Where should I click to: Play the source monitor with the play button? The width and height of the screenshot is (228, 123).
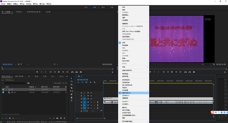[x=59, y=72]
